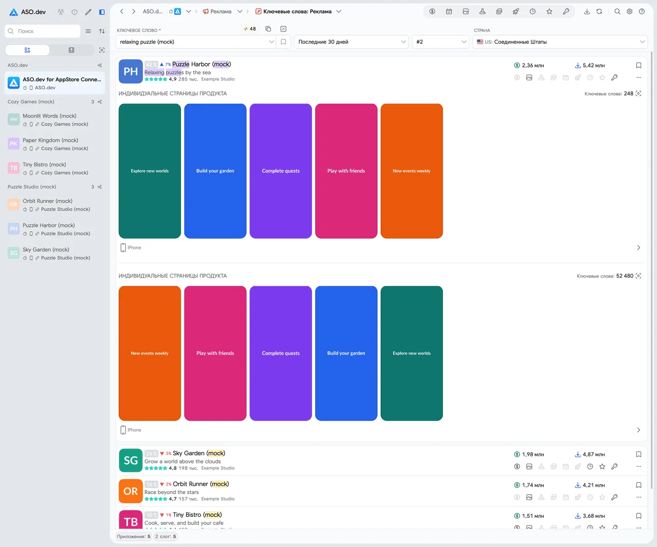Viewport: 657px width, 547px height.
Task: Select Tiny Bistro (mock) app in sidebar
Action: point(55,168)
